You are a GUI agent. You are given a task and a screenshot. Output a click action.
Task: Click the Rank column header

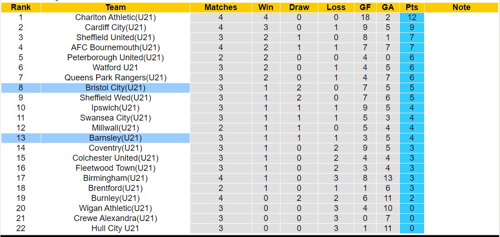click(x=21, y=7)
